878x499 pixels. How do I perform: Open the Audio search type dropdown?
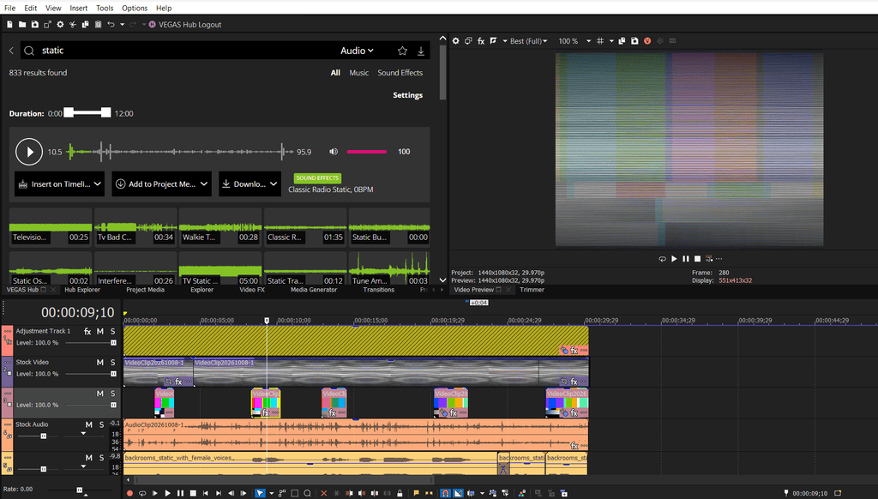(357, 51)
